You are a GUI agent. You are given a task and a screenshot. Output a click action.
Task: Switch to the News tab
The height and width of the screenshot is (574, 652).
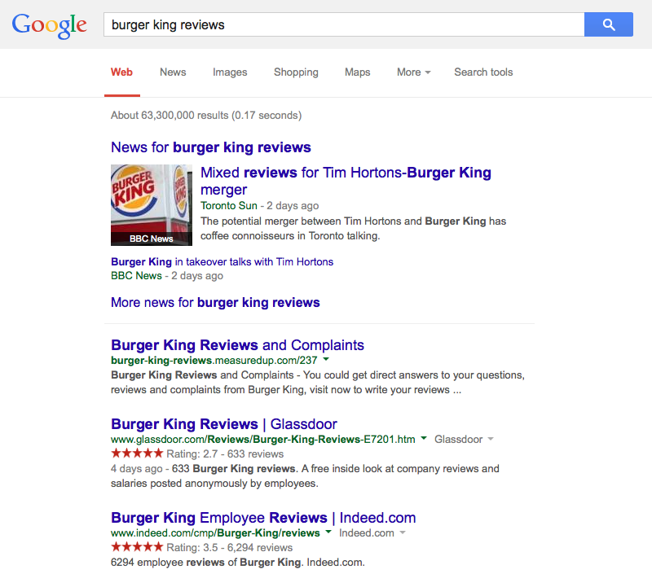pos(173,72)
